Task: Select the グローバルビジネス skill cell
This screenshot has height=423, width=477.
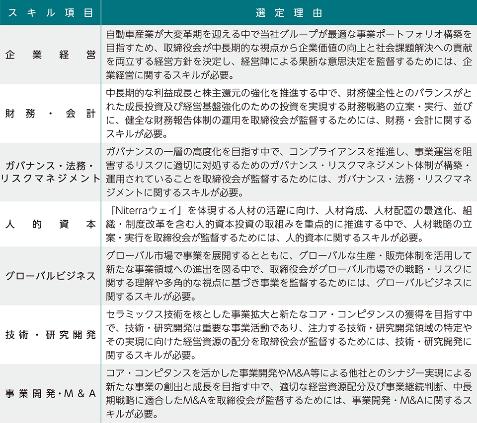Action: coord(50,276)
